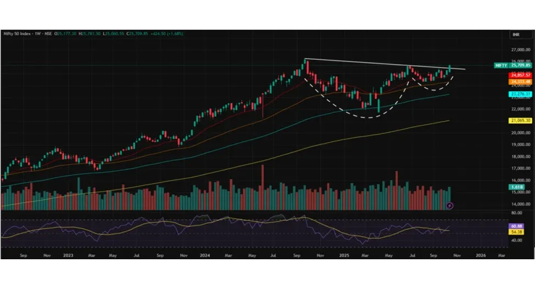The height and width of the screenshot is (301, 535).
Task: Click the 54.38 RSI average label
Action: [517, 232]
